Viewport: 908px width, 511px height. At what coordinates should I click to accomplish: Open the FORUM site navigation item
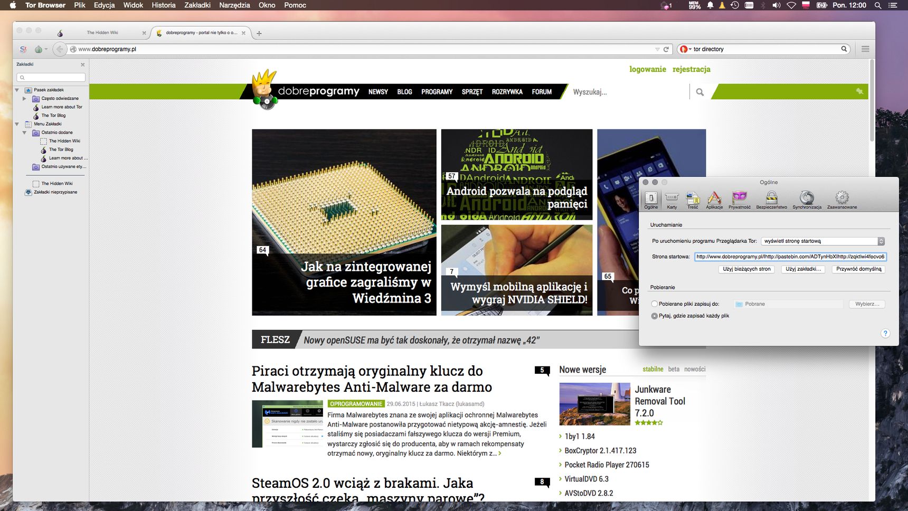pos(542,92)
